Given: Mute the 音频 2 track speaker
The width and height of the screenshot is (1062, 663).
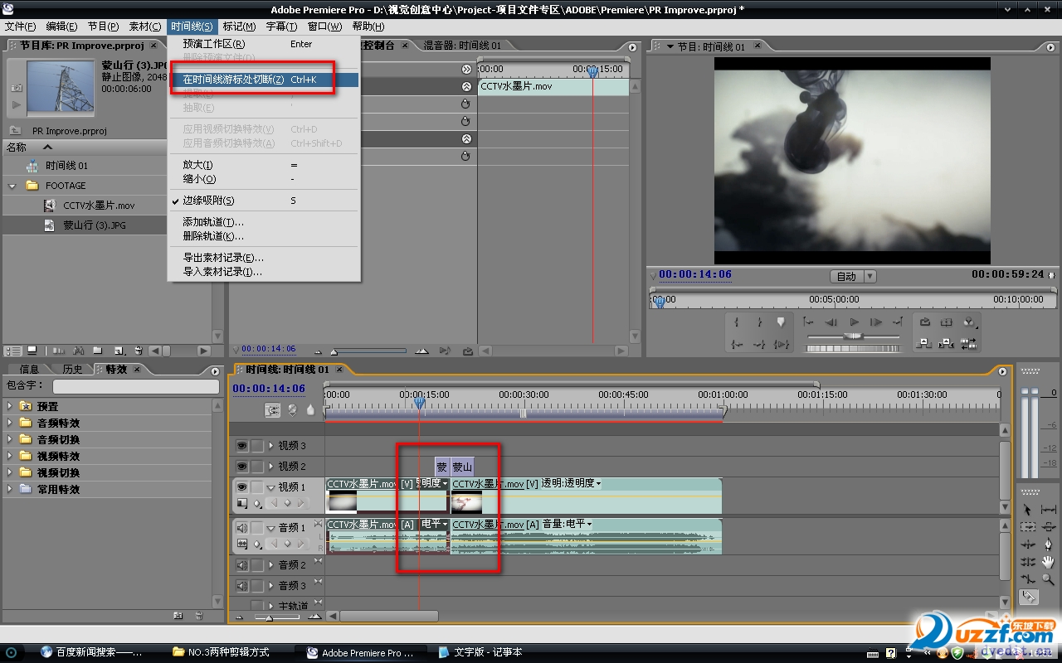Looking at the screenshot, I should point(241,565).
